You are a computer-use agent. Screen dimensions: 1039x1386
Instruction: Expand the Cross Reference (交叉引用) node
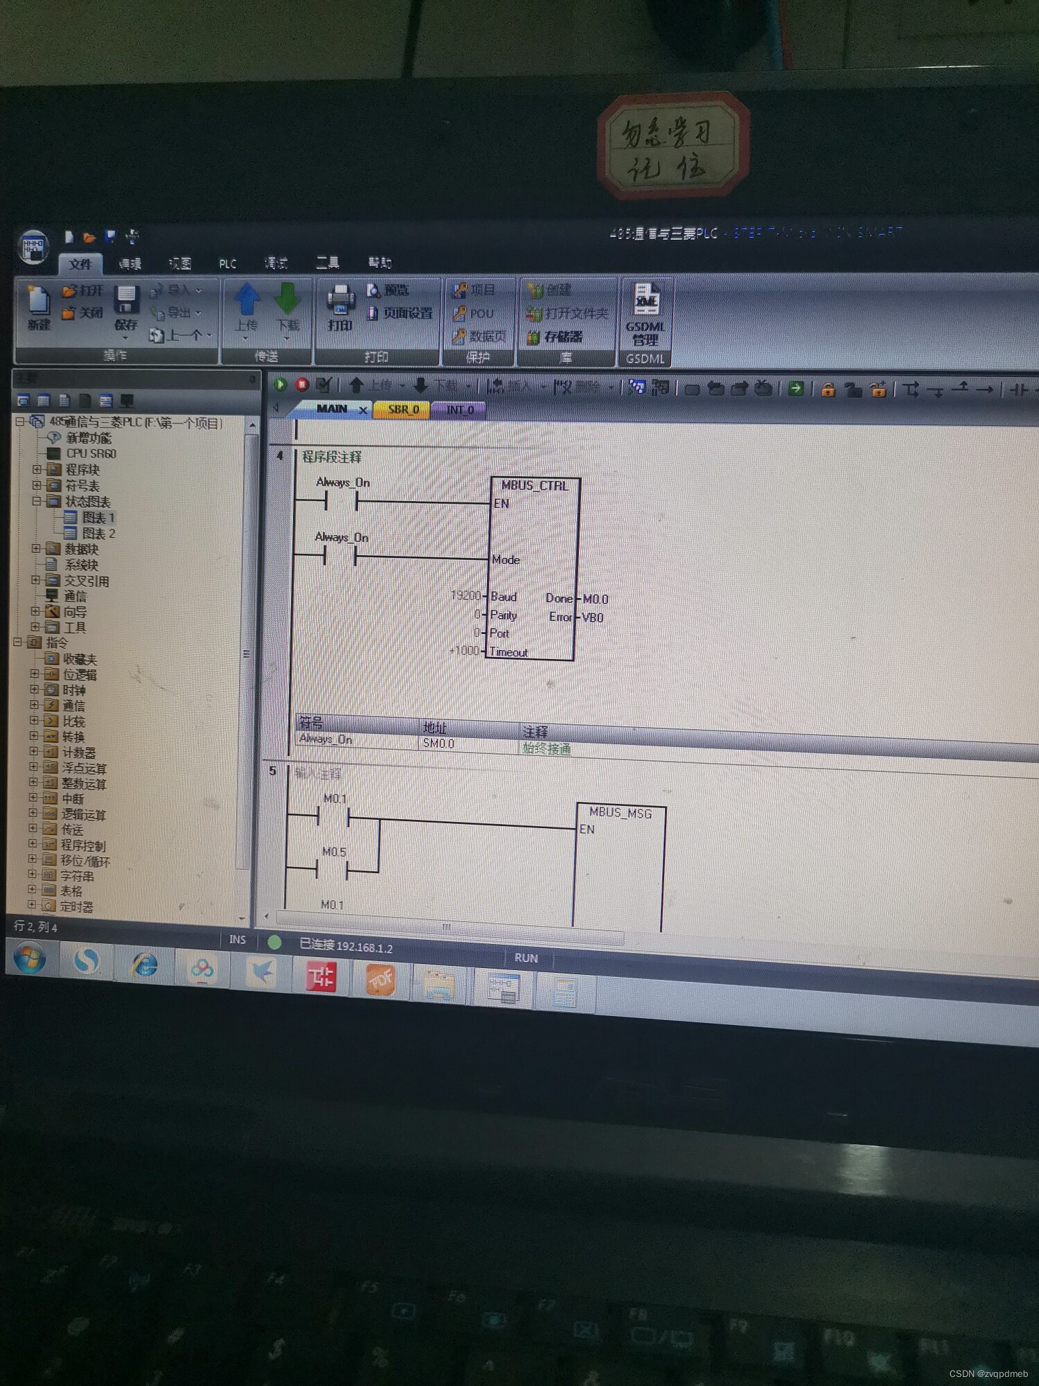(x=35, y=580)
